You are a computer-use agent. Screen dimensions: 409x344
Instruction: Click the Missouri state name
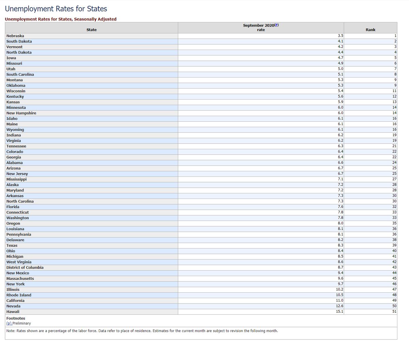point(14,64)
